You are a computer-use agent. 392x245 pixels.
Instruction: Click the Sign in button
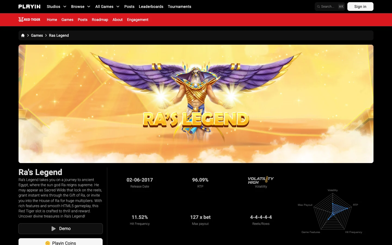pyautogui.click(x=360, y=7)
